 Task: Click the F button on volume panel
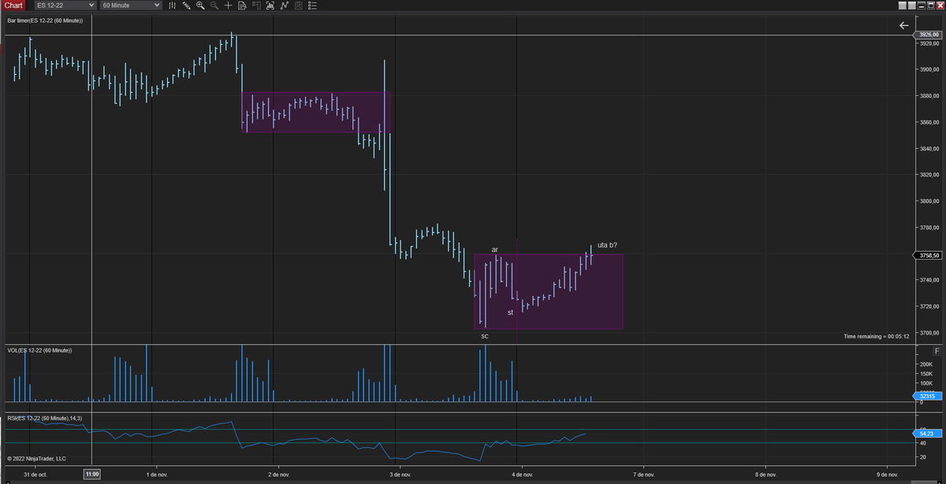(x=937, y=349)
